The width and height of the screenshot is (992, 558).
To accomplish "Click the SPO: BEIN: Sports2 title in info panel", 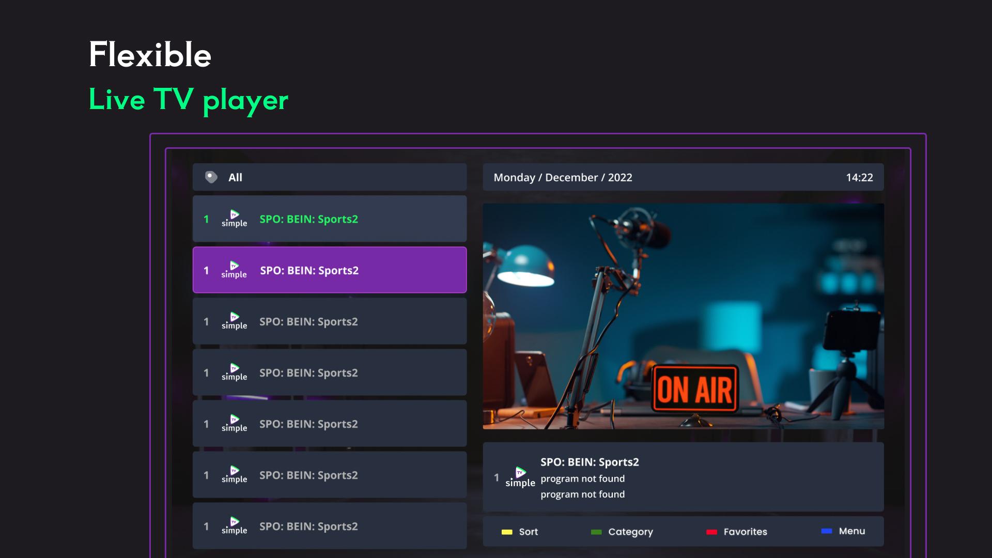I will pyautogui.click(x=590, y=462).
